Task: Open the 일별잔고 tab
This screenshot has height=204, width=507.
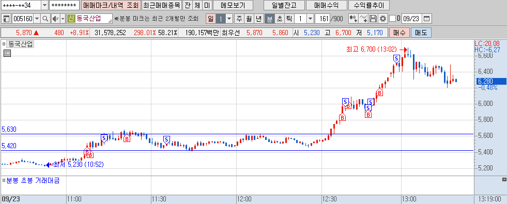Action: pyautogui.click(x=284, y=6)
